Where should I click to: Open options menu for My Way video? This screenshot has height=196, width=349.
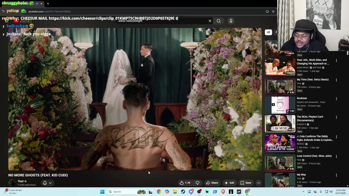pos(336,175)
